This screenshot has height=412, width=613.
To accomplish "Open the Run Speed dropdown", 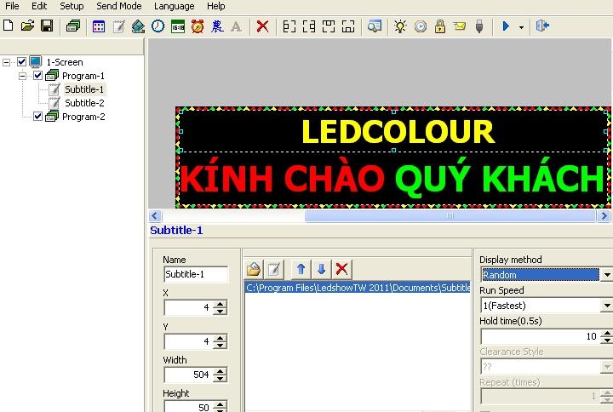I will (x=606, y=306).
